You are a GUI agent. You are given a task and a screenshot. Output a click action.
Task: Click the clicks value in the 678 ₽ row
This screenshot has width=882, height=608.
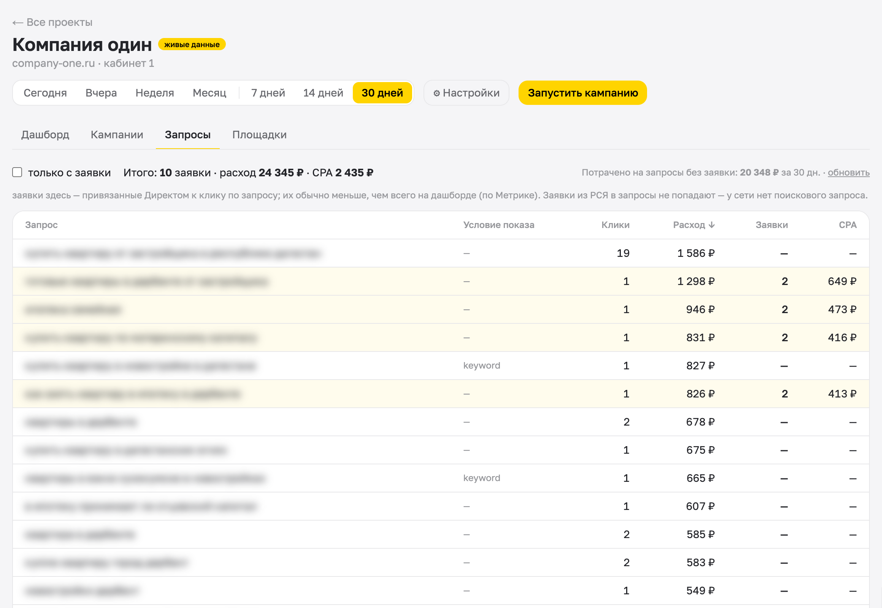[626, 422]
